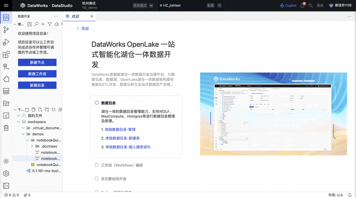Open the table grid view in sidebar
Screen dimensions: 356x198
[x=6, y=91]
